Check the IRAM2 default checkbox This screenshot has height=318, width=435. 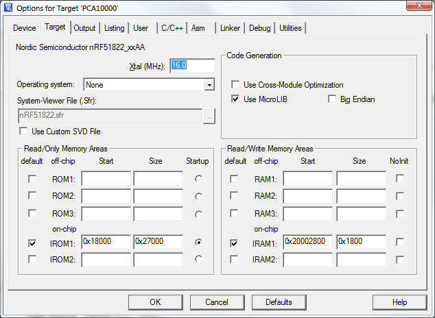point(234,259)
